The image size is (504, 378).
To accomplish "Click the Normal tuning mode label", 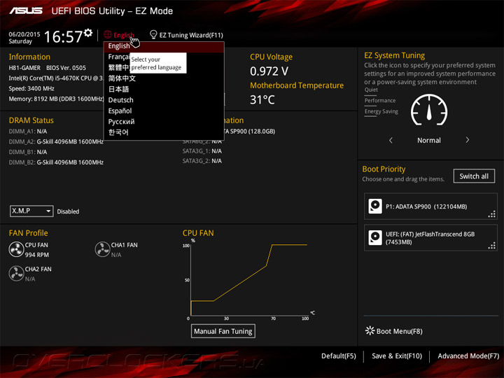I will (429, 141).
